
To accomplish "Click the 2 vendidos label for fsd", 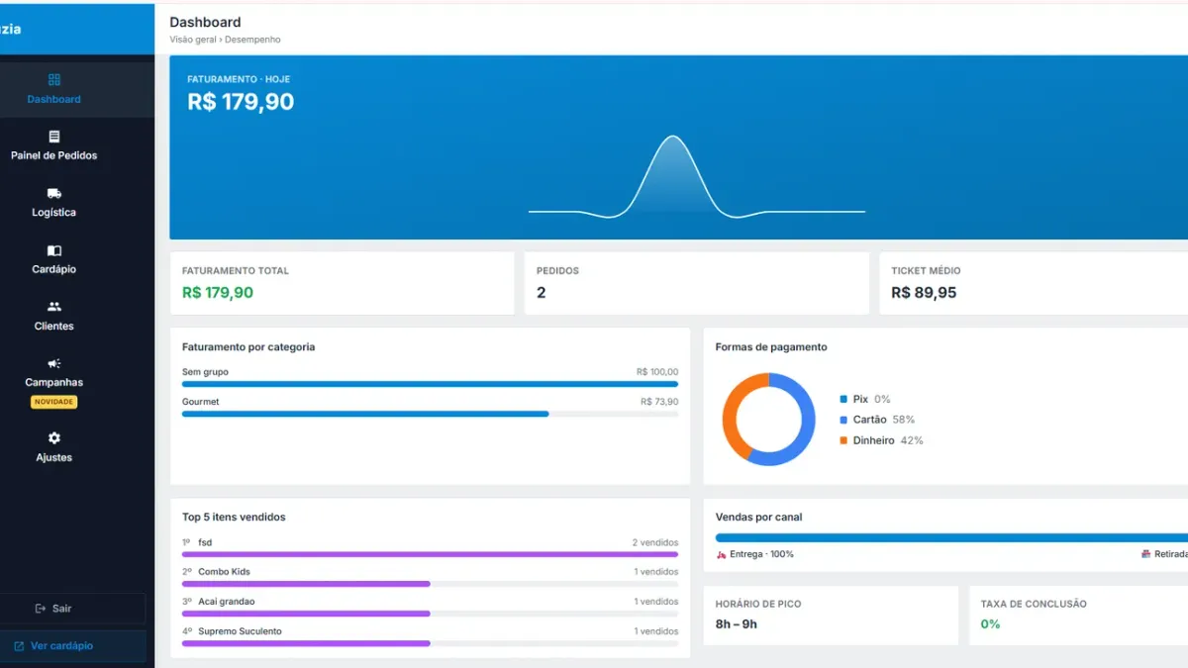I will coord(655,542).
